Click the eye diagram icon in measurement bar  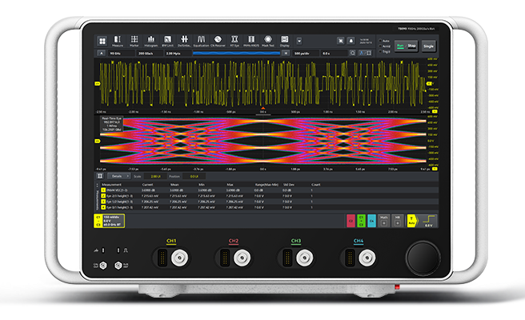100,176
